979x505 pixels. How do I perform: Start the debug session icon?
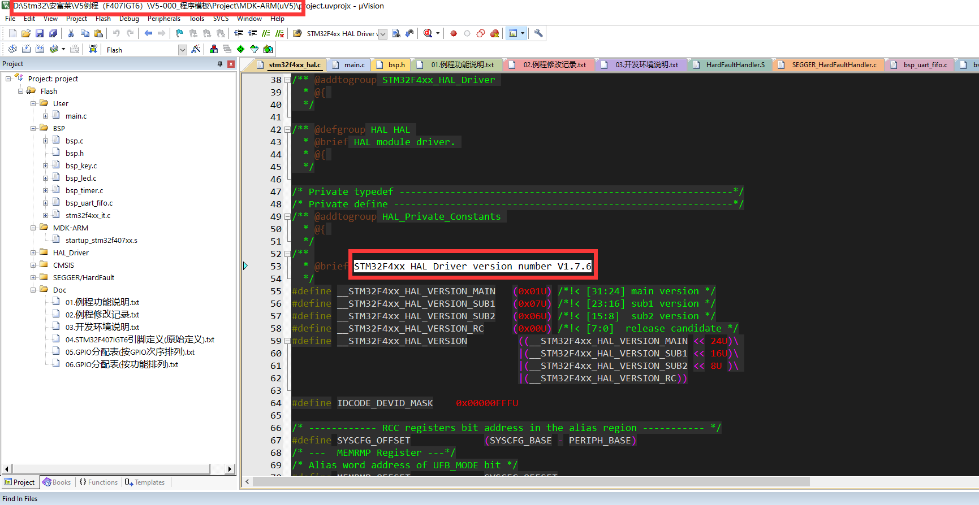click(428, 33)
